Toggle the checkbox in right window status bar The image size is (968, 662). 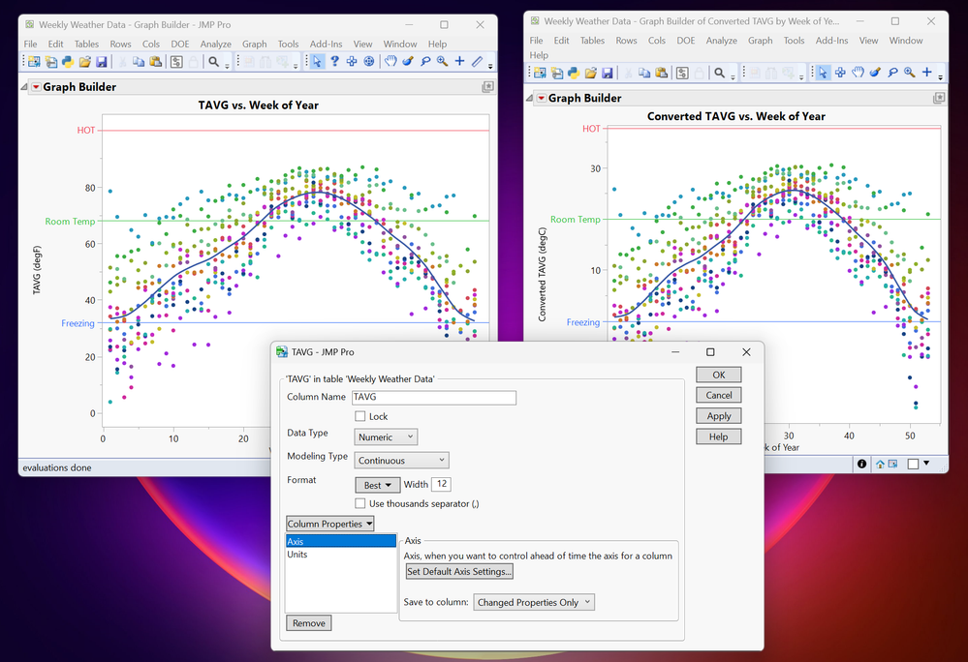click(913, 464)
